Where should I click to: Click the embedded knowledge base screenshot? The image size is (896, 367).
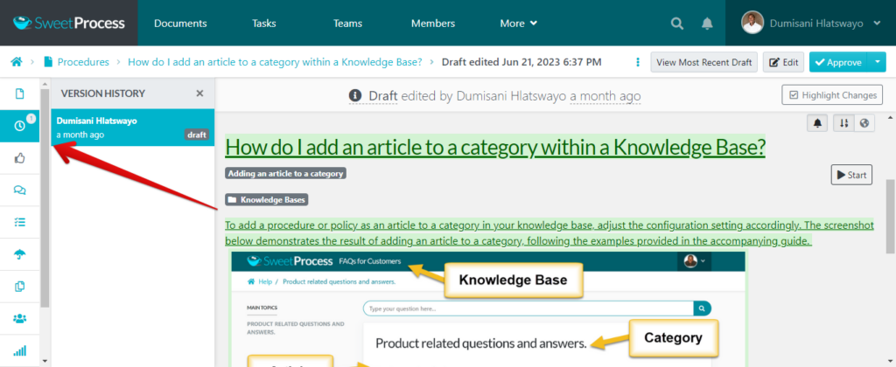click(x=488, y=308)
